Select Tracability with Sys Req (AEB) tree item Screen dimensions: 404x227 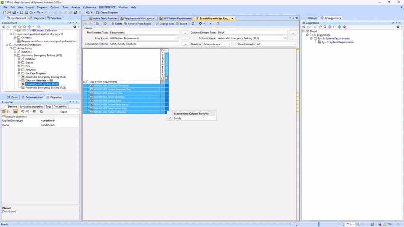click(x=42, y=84)
